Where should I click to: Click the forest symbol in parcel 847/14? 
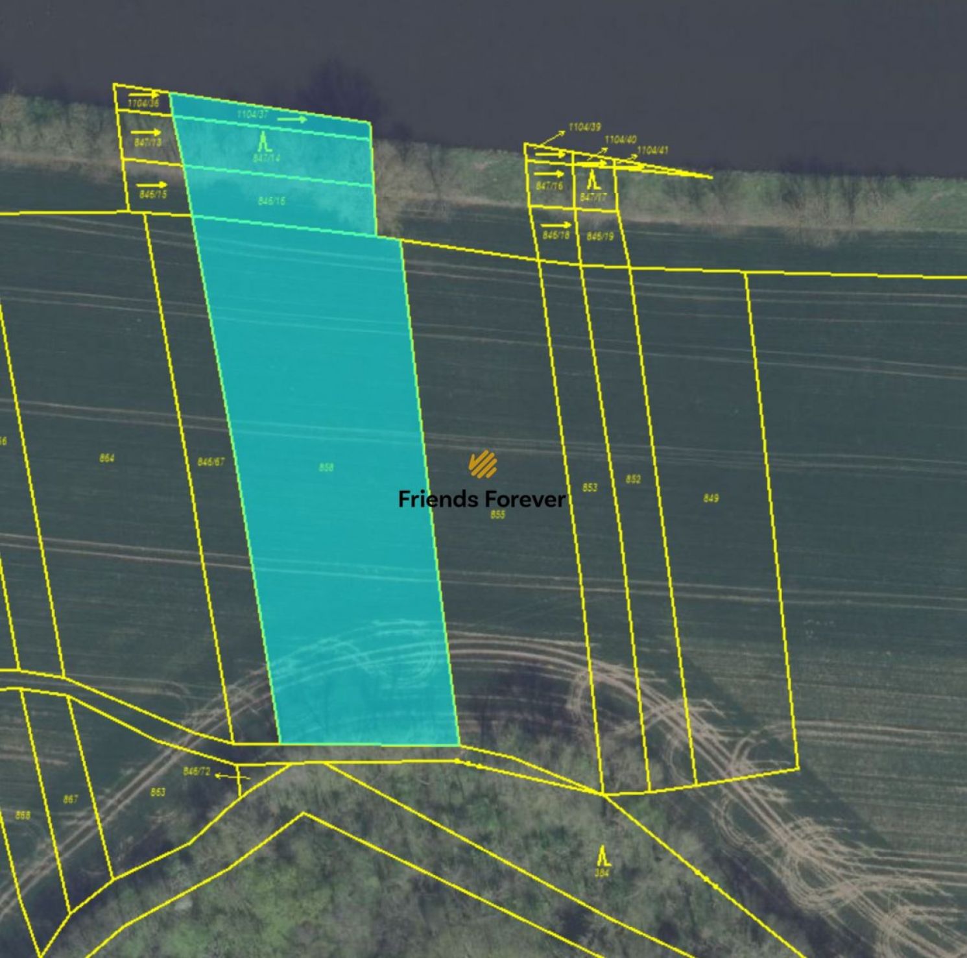(x=263, y=141)
